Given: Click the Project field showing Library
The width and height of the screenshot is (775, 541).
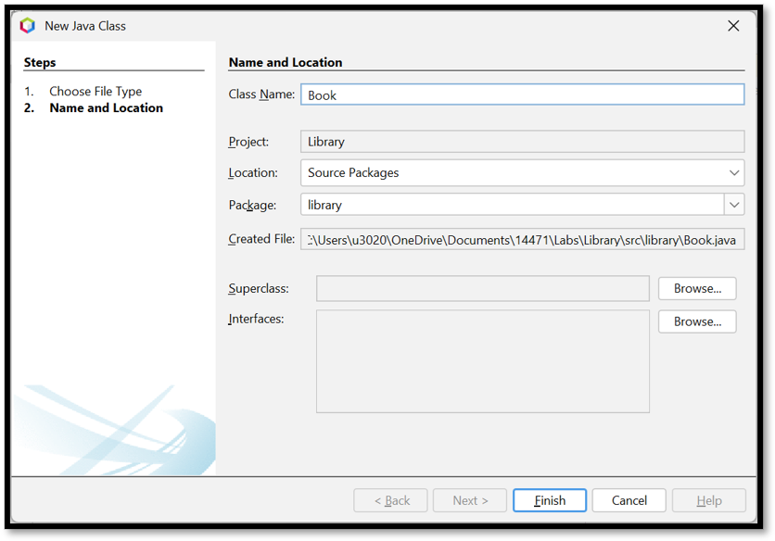Looking at the screenshot, I should (523, 142).
